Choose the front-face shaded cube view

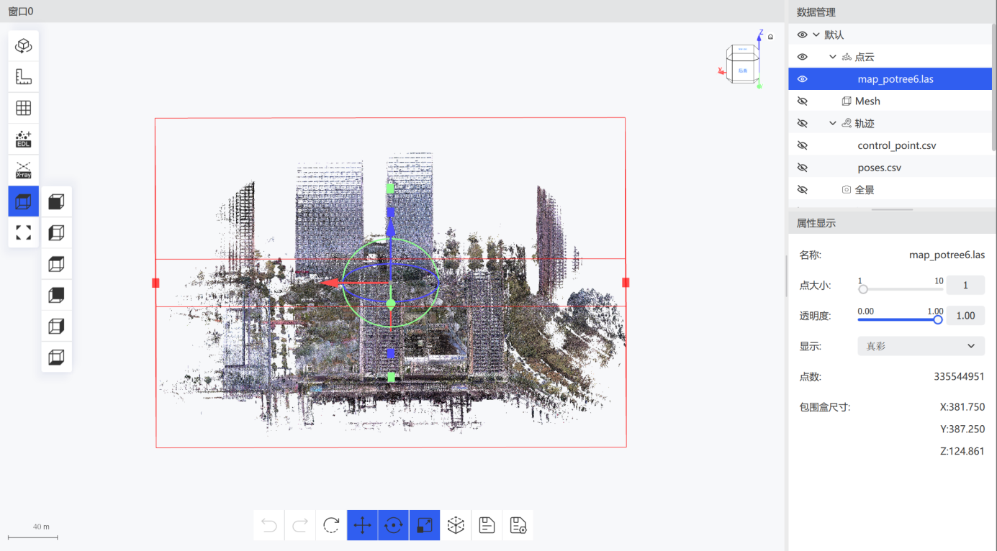56,202
